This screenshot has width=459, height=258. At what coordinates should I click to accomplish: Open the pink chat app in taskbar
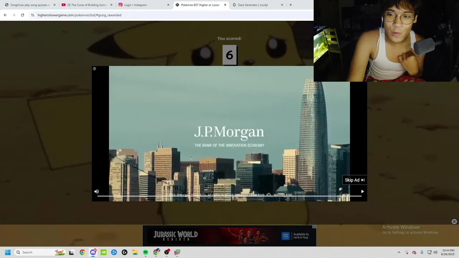(x=177, y=252)
